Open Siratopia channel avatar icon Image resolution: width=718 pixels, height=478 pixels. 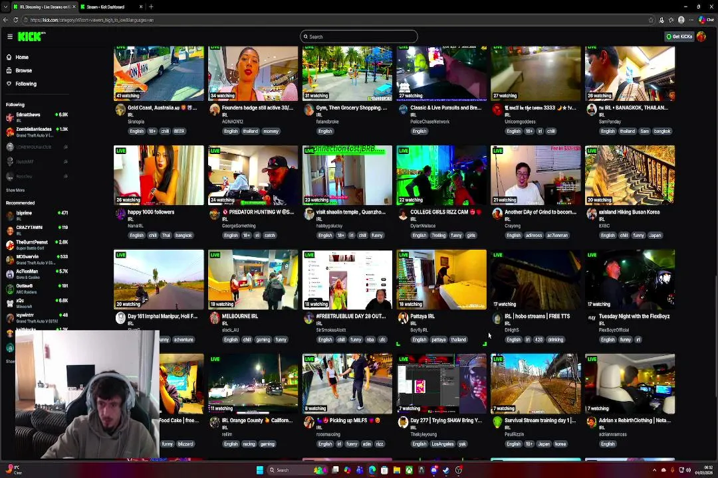[120, 110]
